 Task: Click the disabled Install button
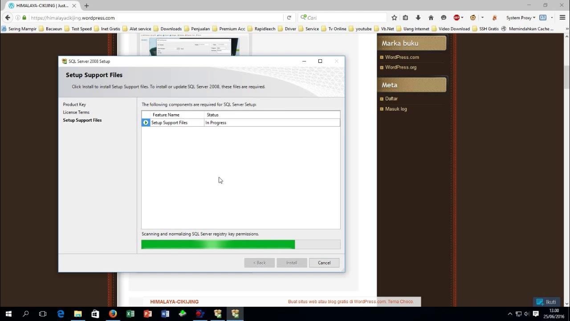click(292, 263)
